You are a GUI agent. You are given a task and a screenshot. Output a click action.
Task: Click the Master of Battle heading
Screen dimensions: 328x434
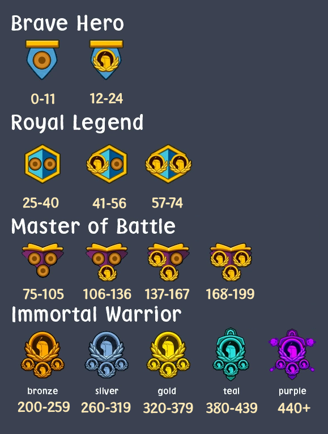[x=93, y=226]
